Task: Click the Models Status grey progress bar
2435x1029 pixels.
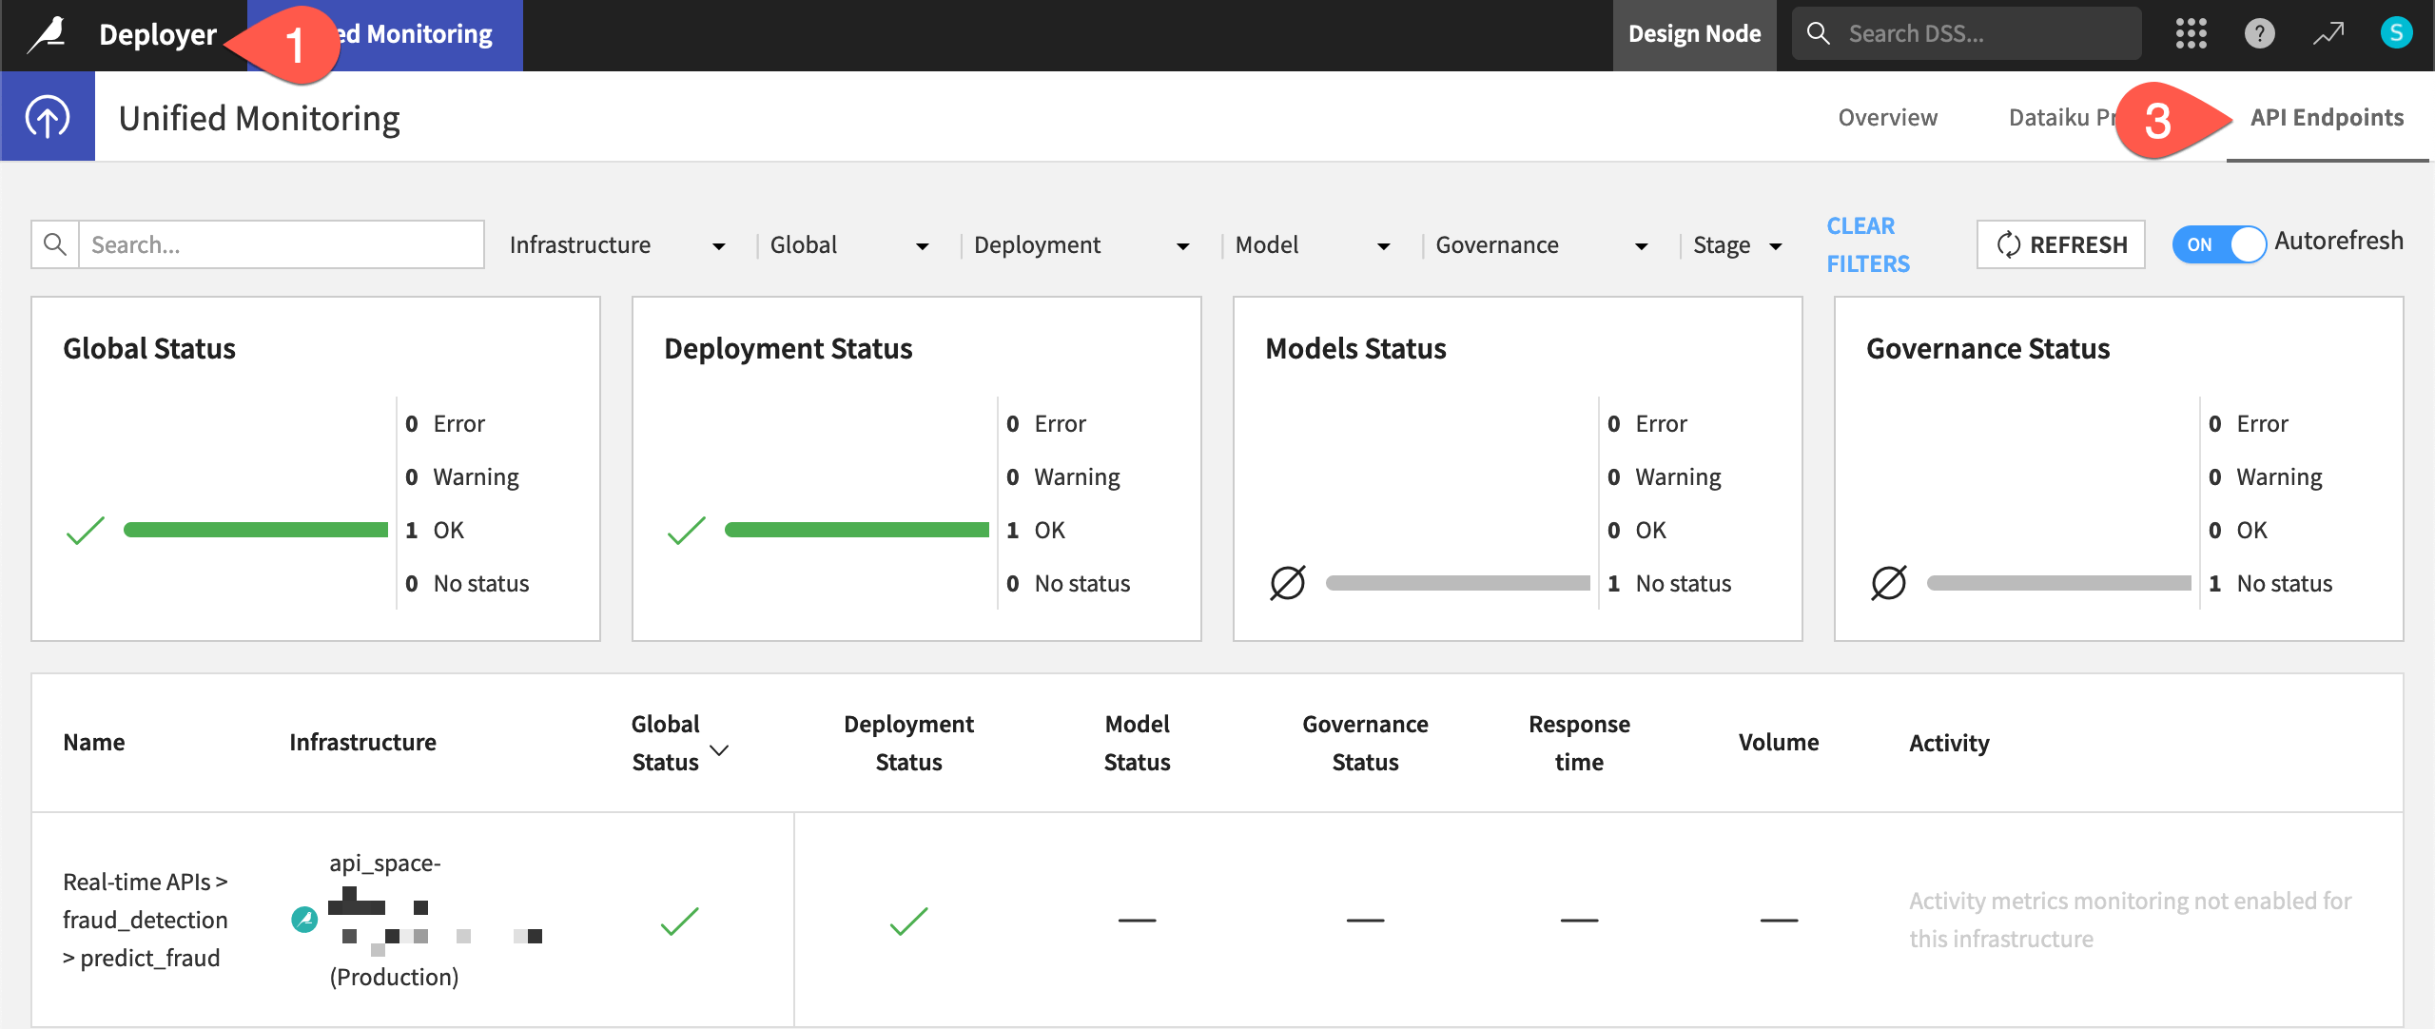Action: pos(1458,583)
